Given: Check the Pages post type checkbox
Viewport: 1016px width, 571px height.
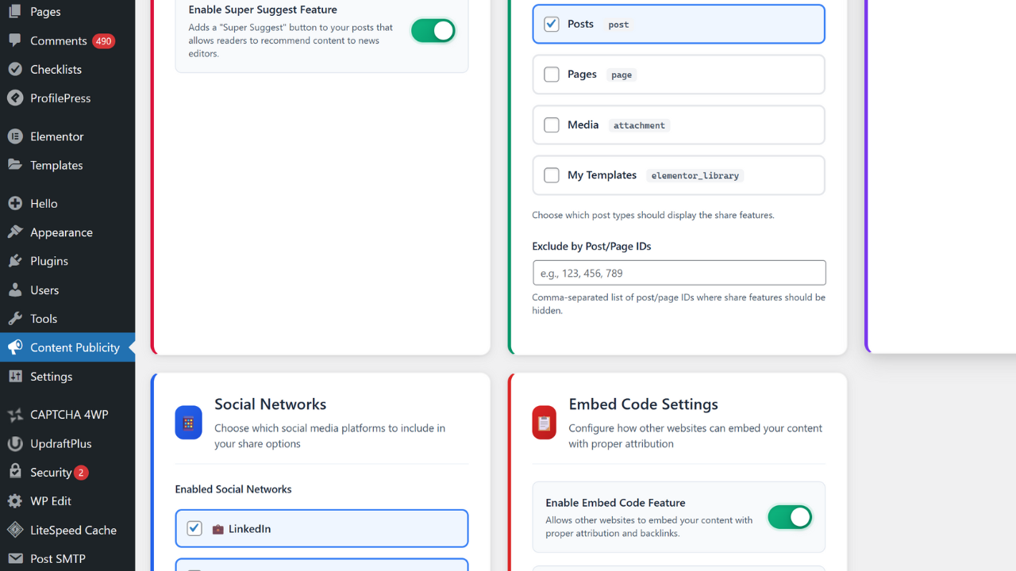Looking at the screenshot, I should [551, 75].
